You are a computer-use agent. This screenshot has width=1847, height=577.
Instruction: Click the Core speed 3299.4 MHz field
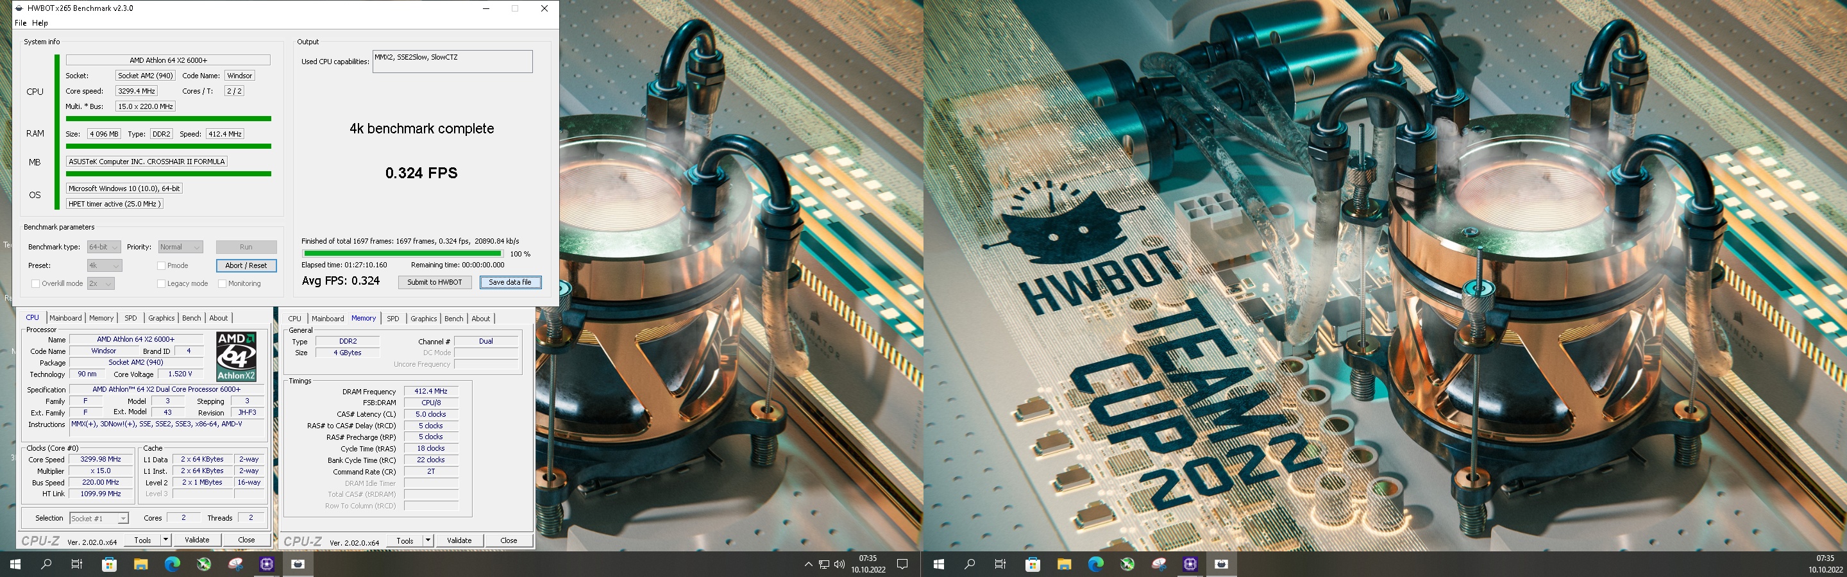136,91
